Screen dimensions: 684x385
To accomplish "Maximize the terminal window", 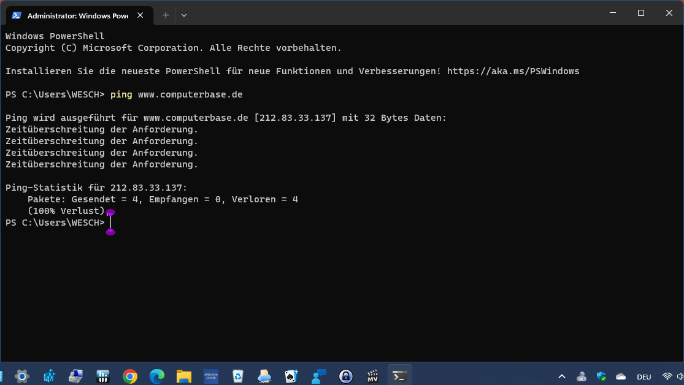I will pyautogui.click(x=641, y=13).
